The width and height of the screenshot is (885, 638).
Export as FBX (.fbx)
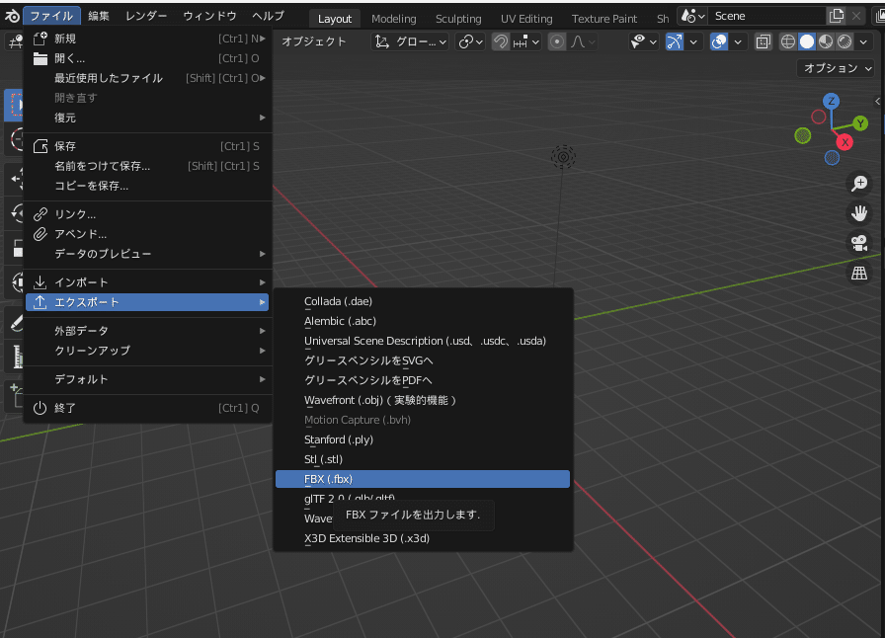coord(423,479)
